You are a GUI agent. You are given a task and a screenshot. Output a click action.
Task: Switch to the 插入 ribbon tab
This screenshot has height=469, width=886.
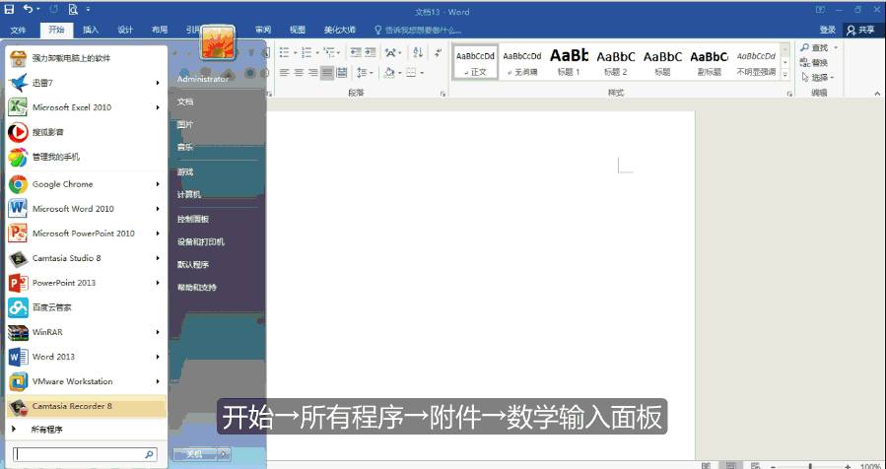click(x=91, y=30)
